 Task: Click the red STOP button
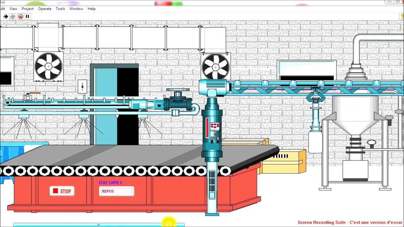(62, 191)
